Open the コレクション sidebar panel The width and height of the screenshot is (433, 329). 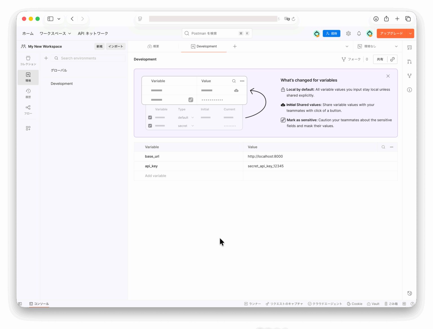[28, 60]
